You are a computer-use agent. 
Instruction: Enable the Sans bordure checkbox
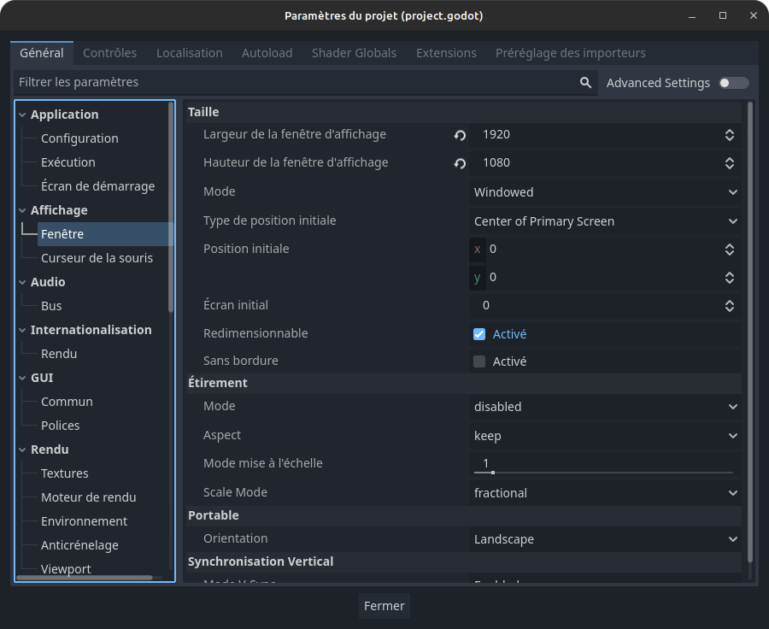(x=479, y=362)
